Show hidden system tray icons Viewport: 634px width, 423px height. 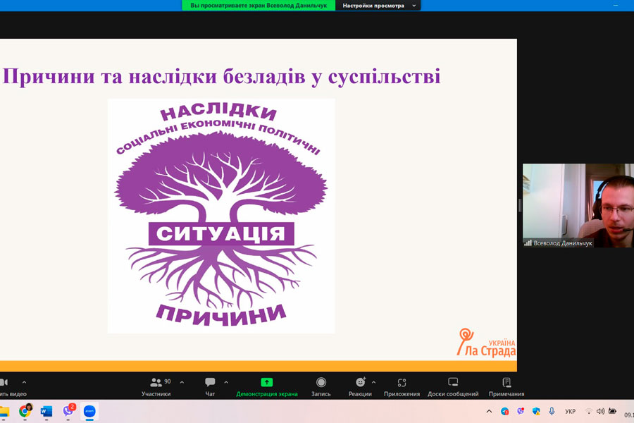coord(489,412)
